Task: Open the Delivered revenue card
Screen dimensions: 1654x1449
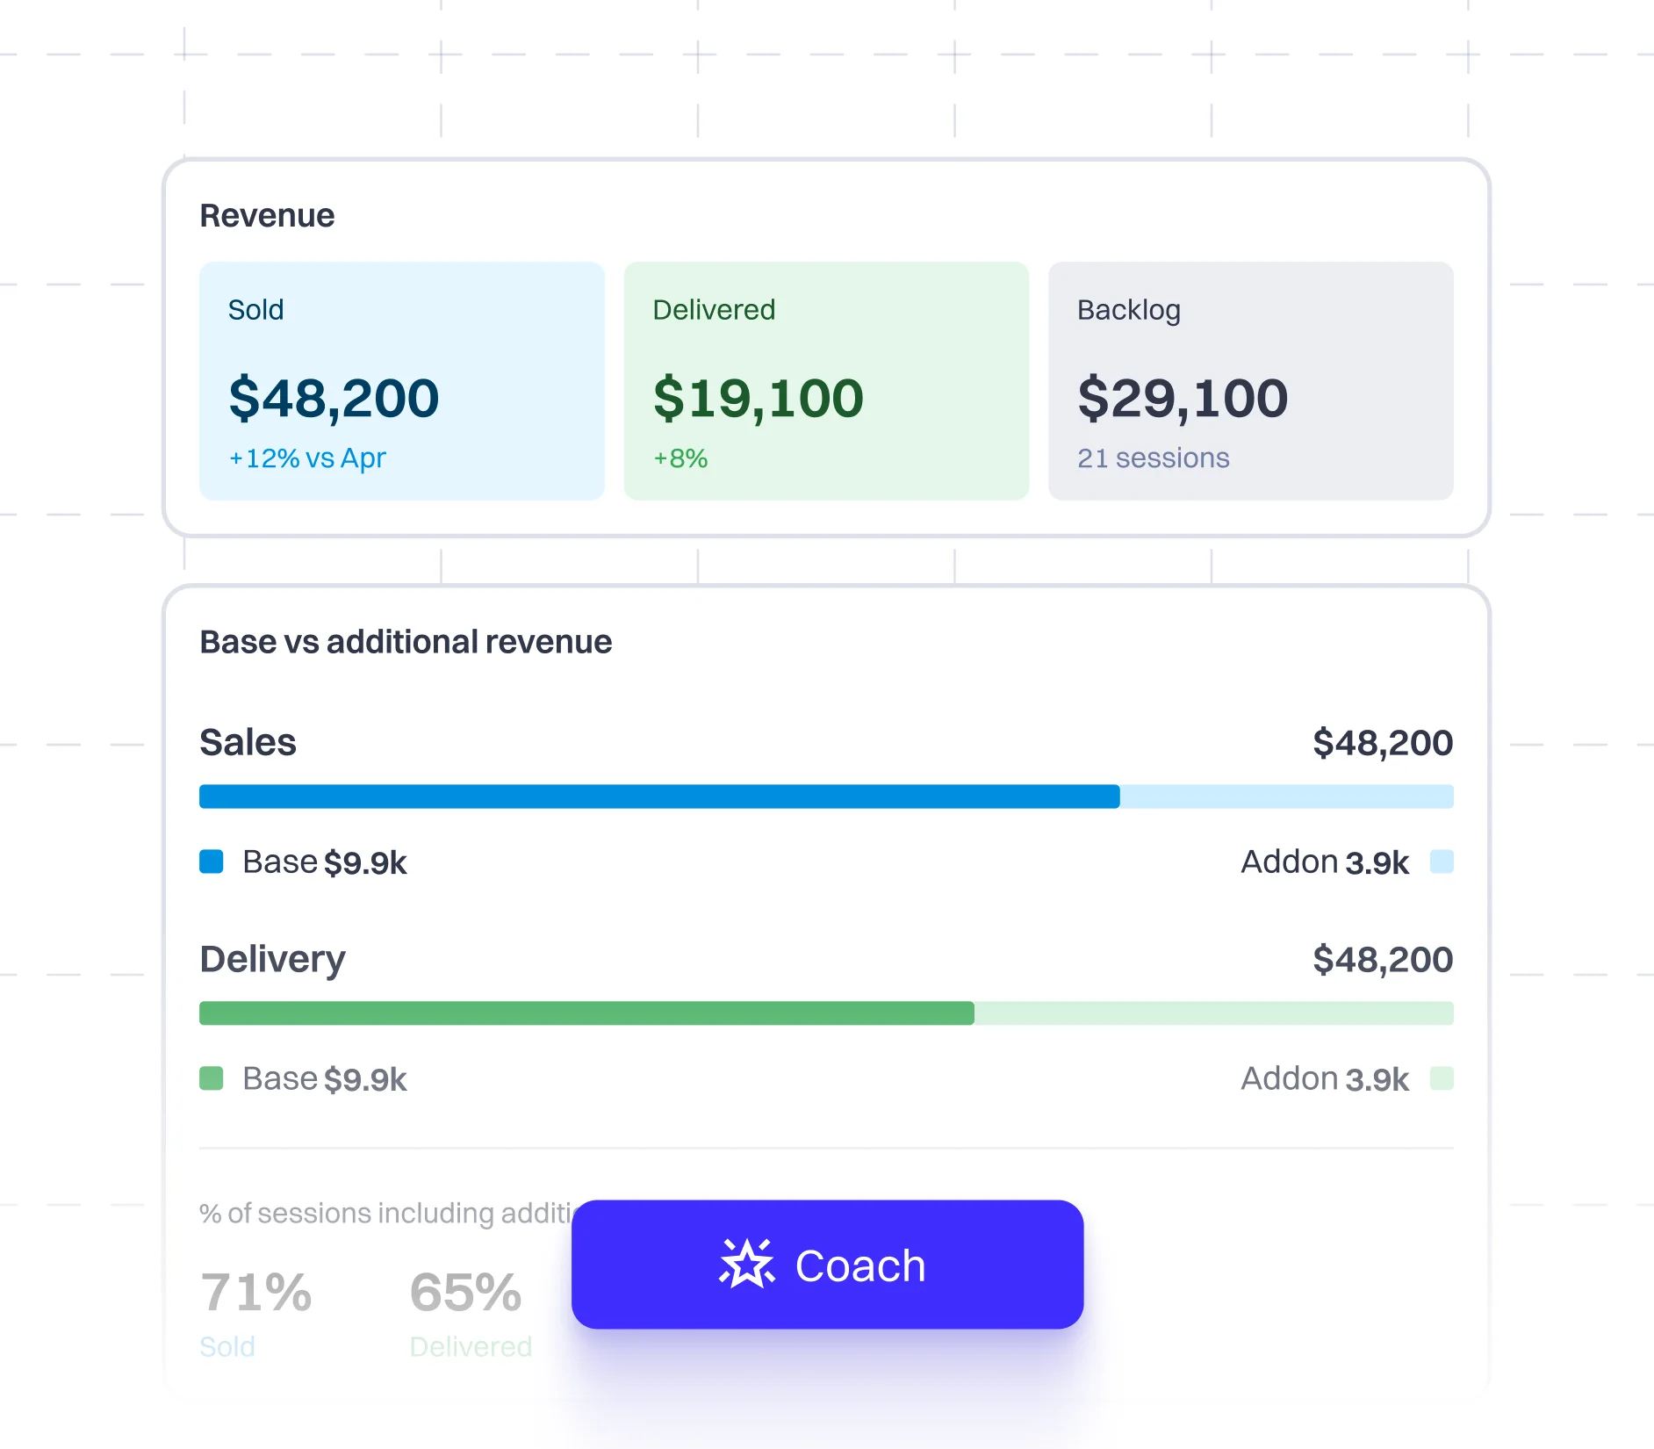Action: [826, 381]
